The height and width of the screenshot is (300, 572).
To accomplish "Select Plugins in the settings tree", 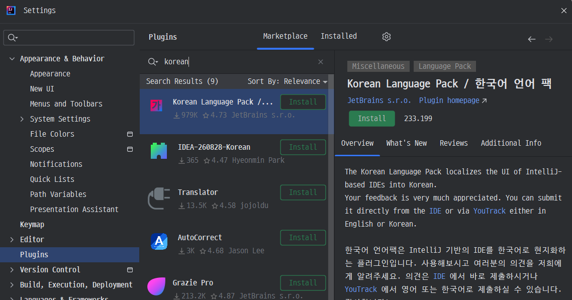I will tap(69, 255).
